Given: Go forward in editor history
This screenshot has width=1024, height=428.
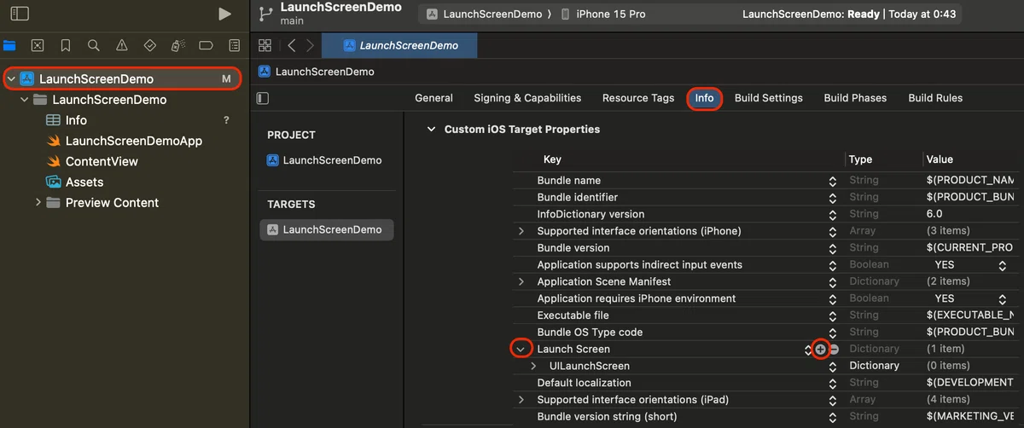Looking at the screenshot, I should (x=310, y=45).
